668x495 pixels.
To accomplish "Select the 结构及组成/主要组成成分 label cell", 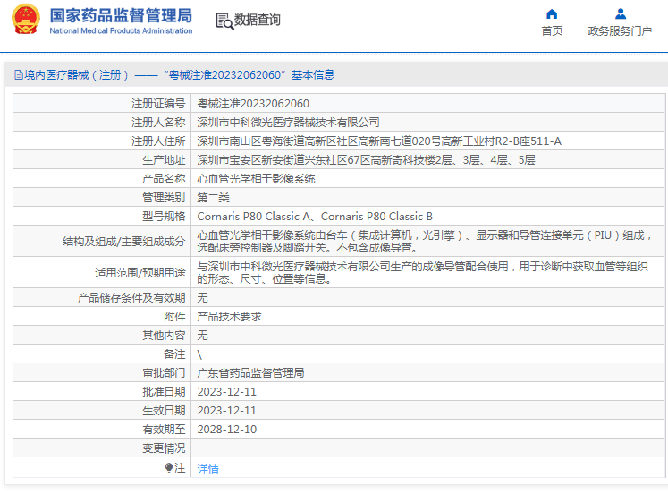I will 102,241.
